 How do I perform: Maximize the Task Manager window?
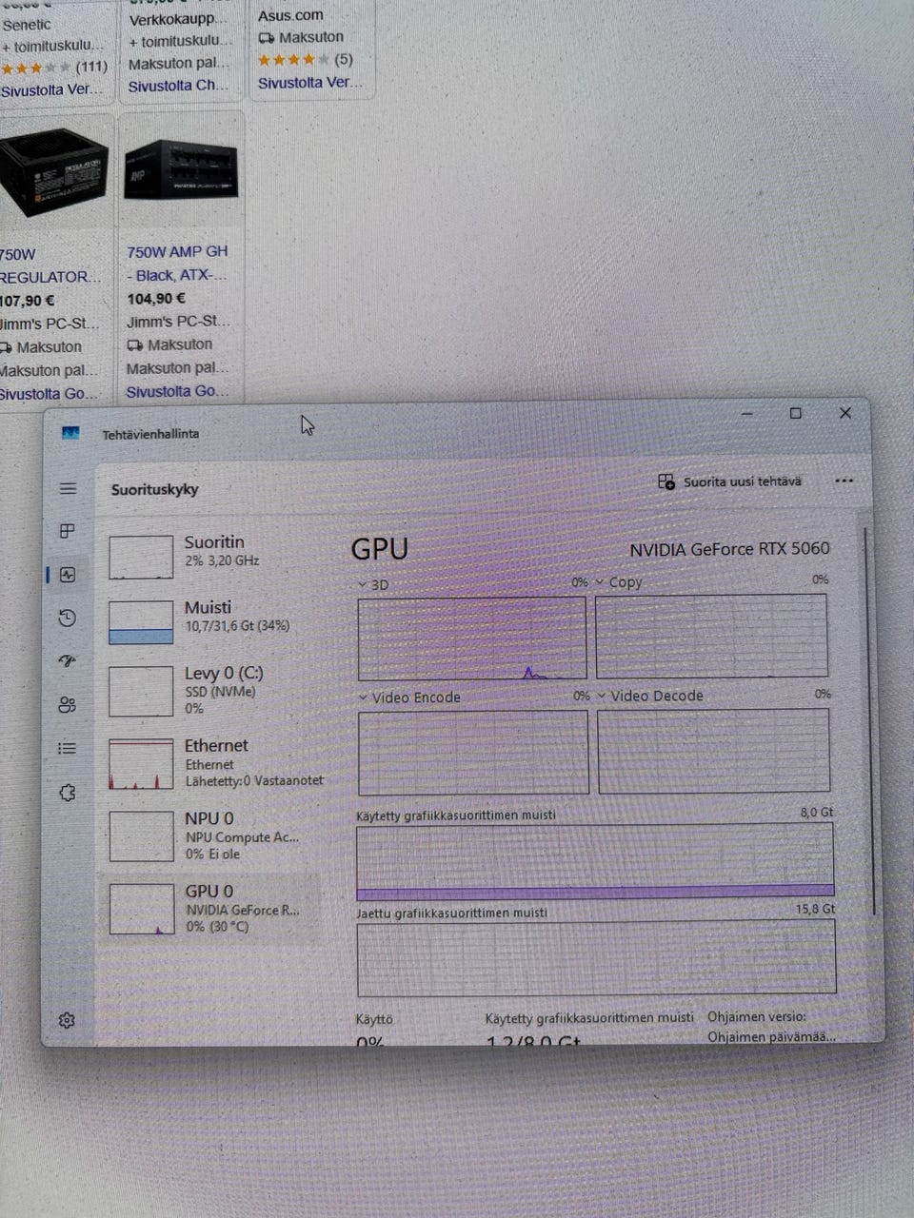tap(796, 413)
